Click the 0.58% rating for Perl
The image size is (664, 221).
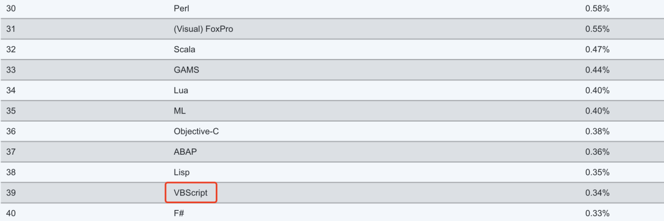[x=597, y=9]
